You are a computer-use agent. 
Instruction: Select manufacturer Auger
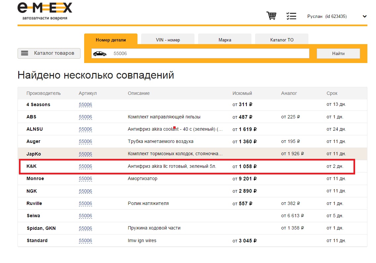pos(33,142)
